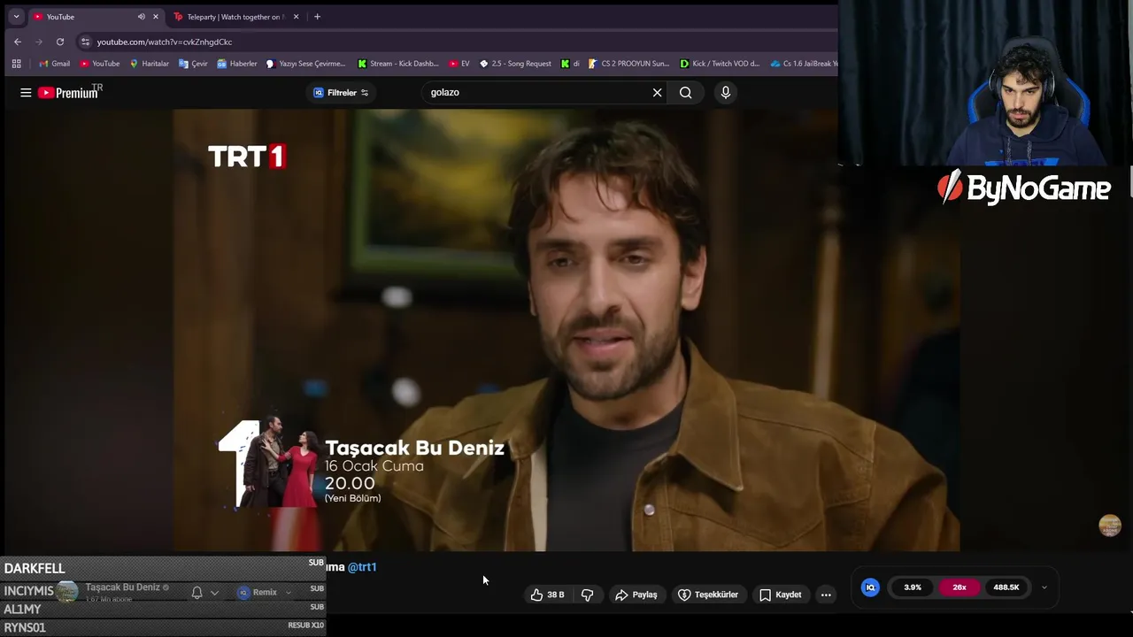
Task: Open Yazıyı Sese Çevirme bookmark
Action: click(306, 64)
